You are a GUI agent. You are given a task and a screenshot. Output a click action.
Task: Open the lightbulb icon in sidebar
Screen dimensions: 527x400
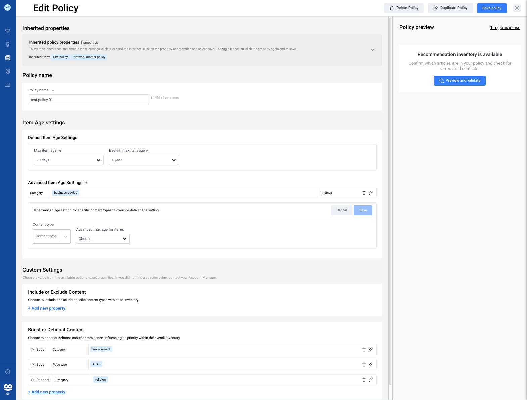coord(8,44)
